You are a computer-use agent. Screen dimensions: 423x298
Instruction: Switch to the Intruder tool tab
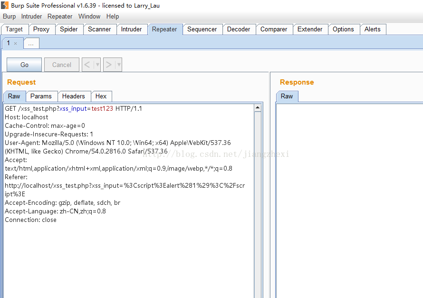tap(132, 29)
